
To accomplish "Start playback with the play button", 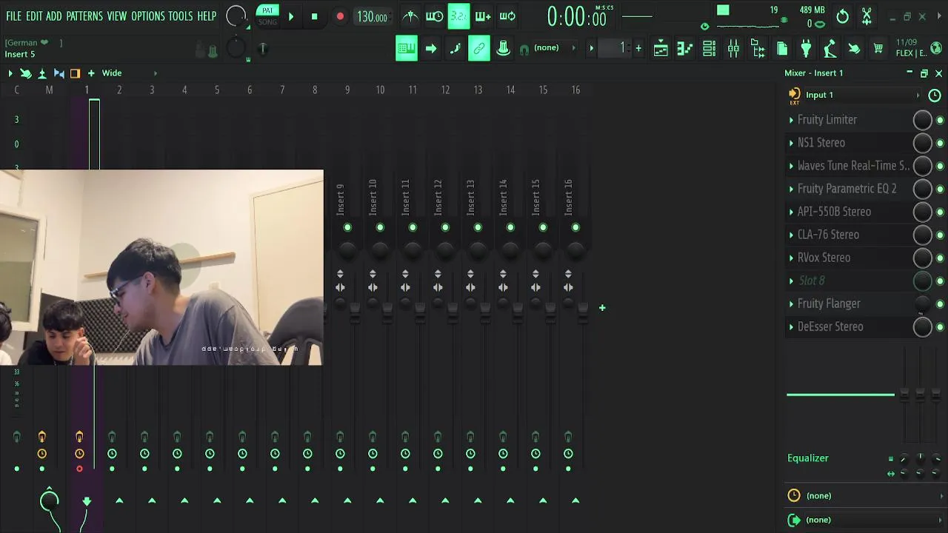I will tap(291, 16).
